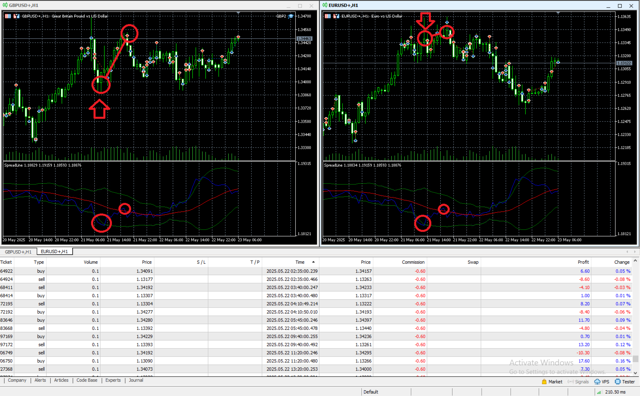Viewport: 640px width, 396px height.
Task: Sort the list by the Volume column
Action: (x=90, y=262)
